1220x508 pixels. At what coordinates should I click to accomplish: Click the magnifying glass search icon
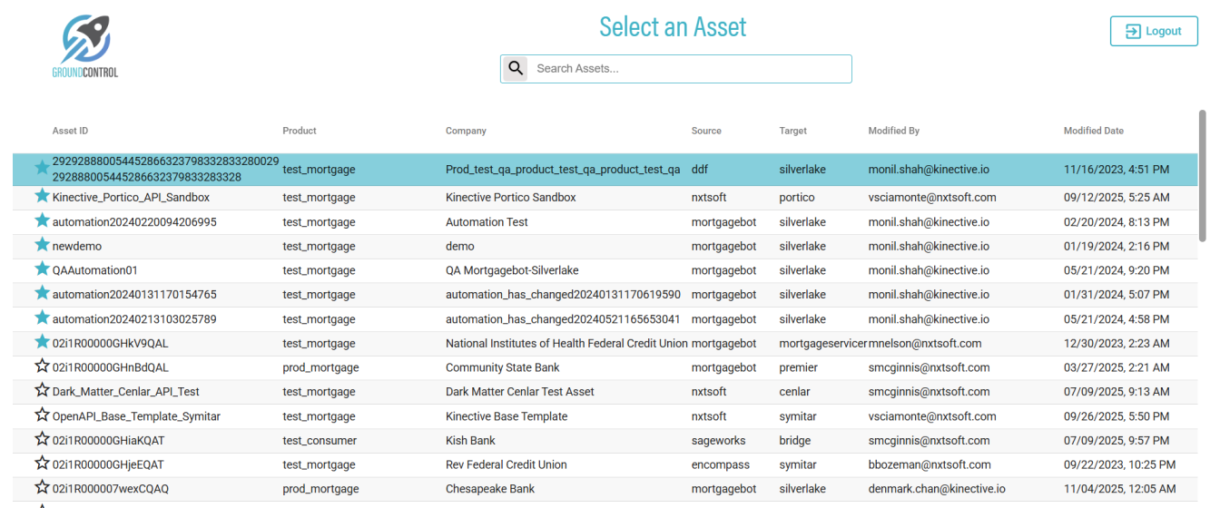(x=516, y=68)
